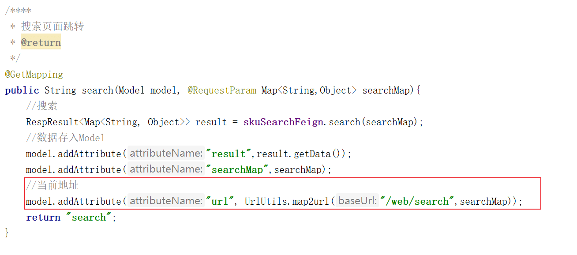The width and height of the screenshot is (577, 255).
Task: Click the attributeName hint before "result"
Action: coord(166,154)
